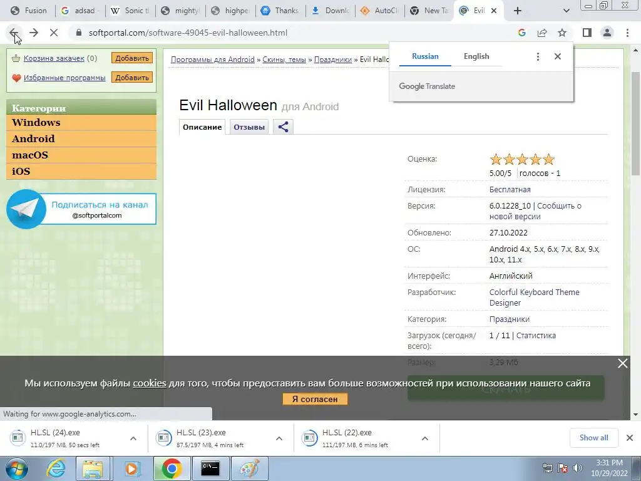
Task: Open the Статистика downloads link
Action: coord(536,336)
